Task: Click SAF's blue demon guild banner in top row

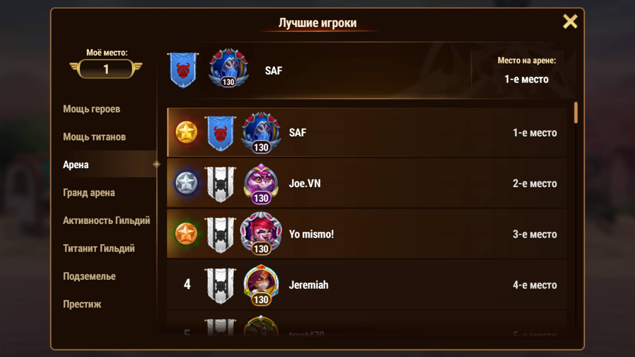Action: [x=183, y=70]
